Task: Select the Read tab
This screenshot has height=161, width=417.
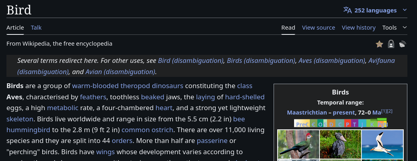Action: pos(288,28)
